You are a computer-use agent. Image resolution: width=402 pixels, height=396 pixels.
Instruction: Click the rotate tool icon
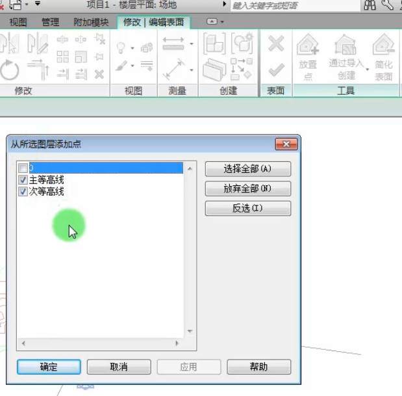[x=10, y=70]
